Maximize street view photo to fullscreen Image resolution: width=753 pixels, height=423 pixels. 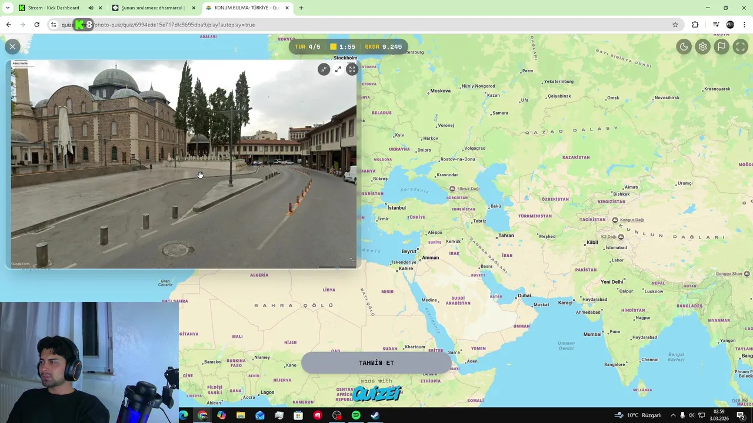(x=352, y=69)
